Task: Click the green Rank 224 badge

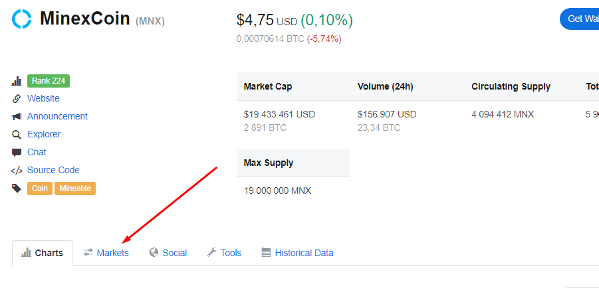Action: click(49, 81)
